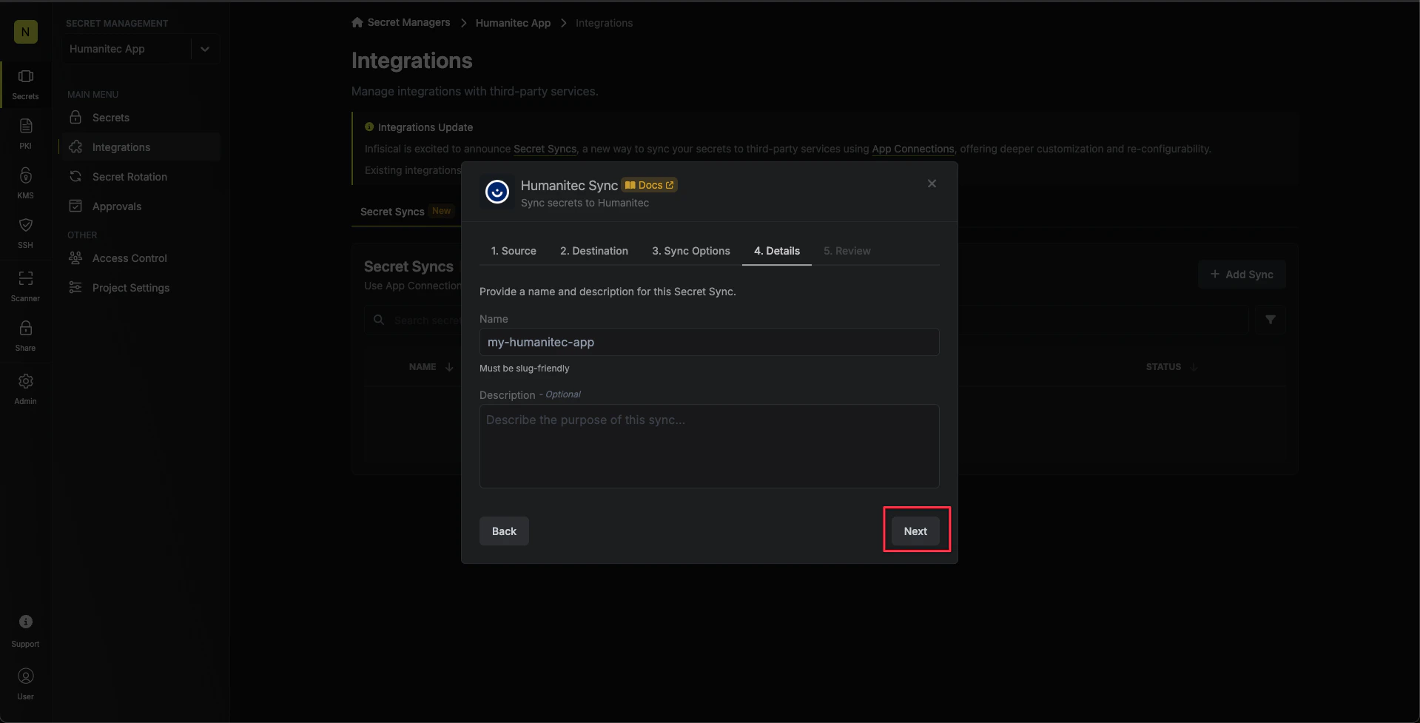Select the Secret Syncs tab
Screen dimensions: 1420x723
406,212
